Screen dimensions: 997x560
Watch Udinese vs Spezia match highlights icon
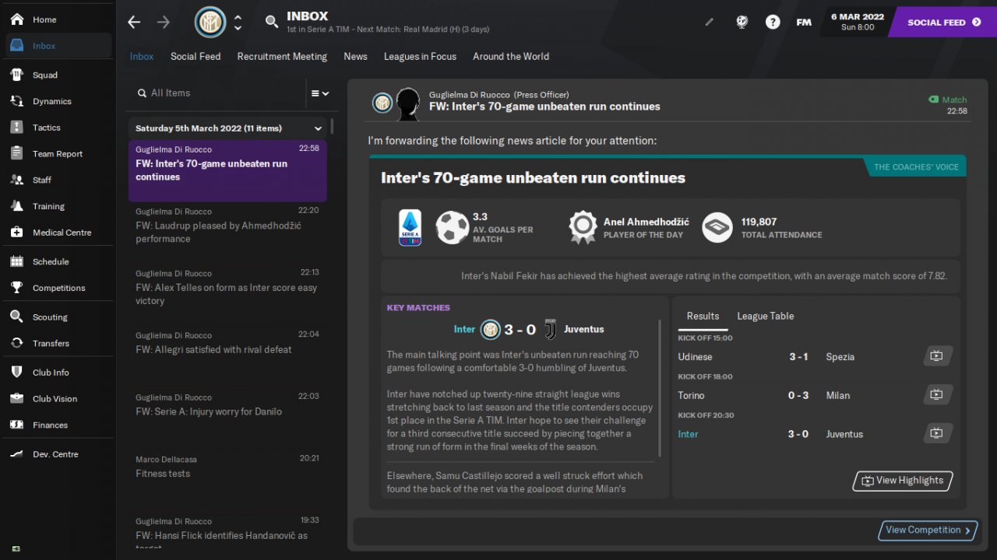point(936,356)
